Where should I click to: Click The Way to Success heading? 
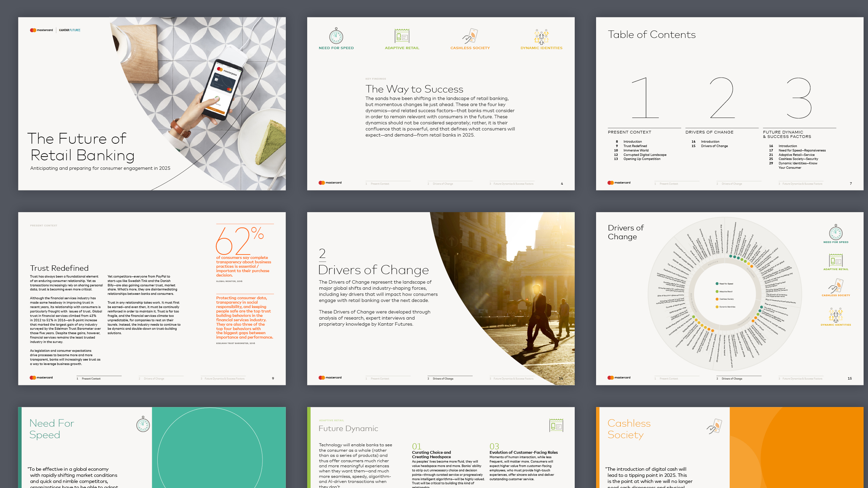(414, 89)
